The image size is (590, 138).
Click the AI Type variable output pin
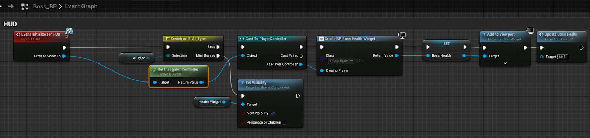[x=148, y=58]
